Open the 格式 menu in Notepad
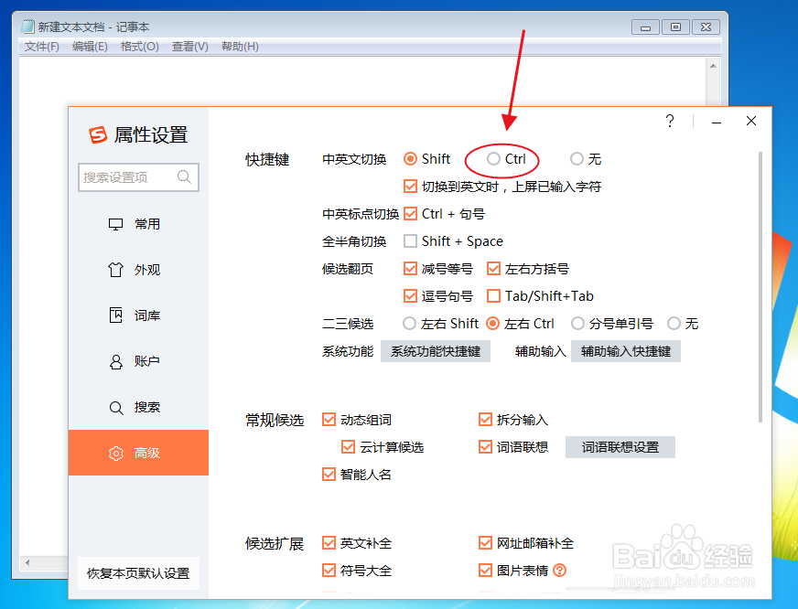 pos(140,46)
